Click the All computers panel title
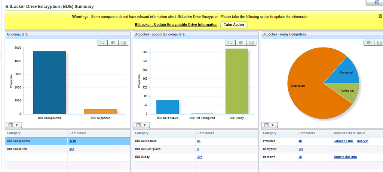Viewport: 383px width, 172px height. tap(17, 34)
